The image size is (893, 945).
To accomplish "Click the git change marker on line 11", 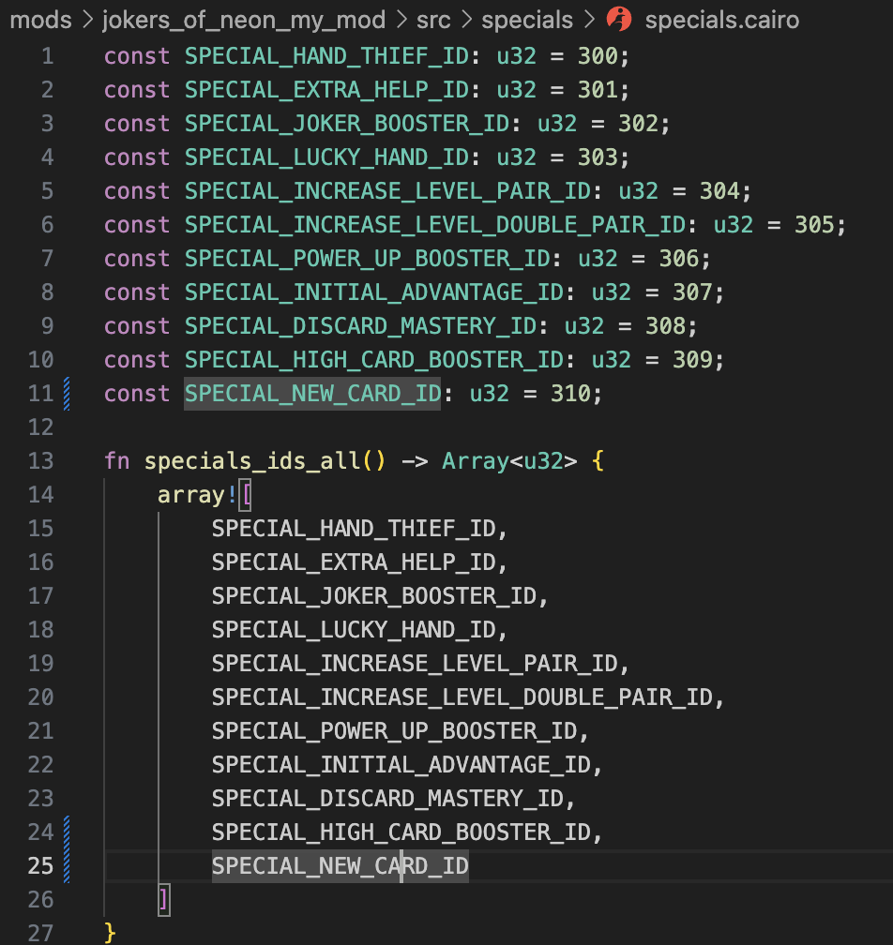I will coord(67,394).
